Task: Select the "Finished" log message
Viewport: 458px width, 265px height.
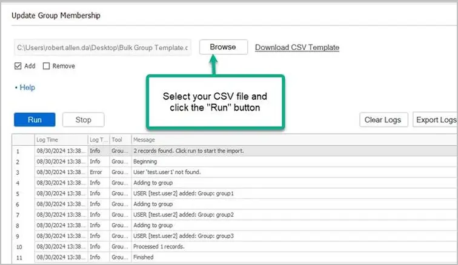Action: coord(144,257)
